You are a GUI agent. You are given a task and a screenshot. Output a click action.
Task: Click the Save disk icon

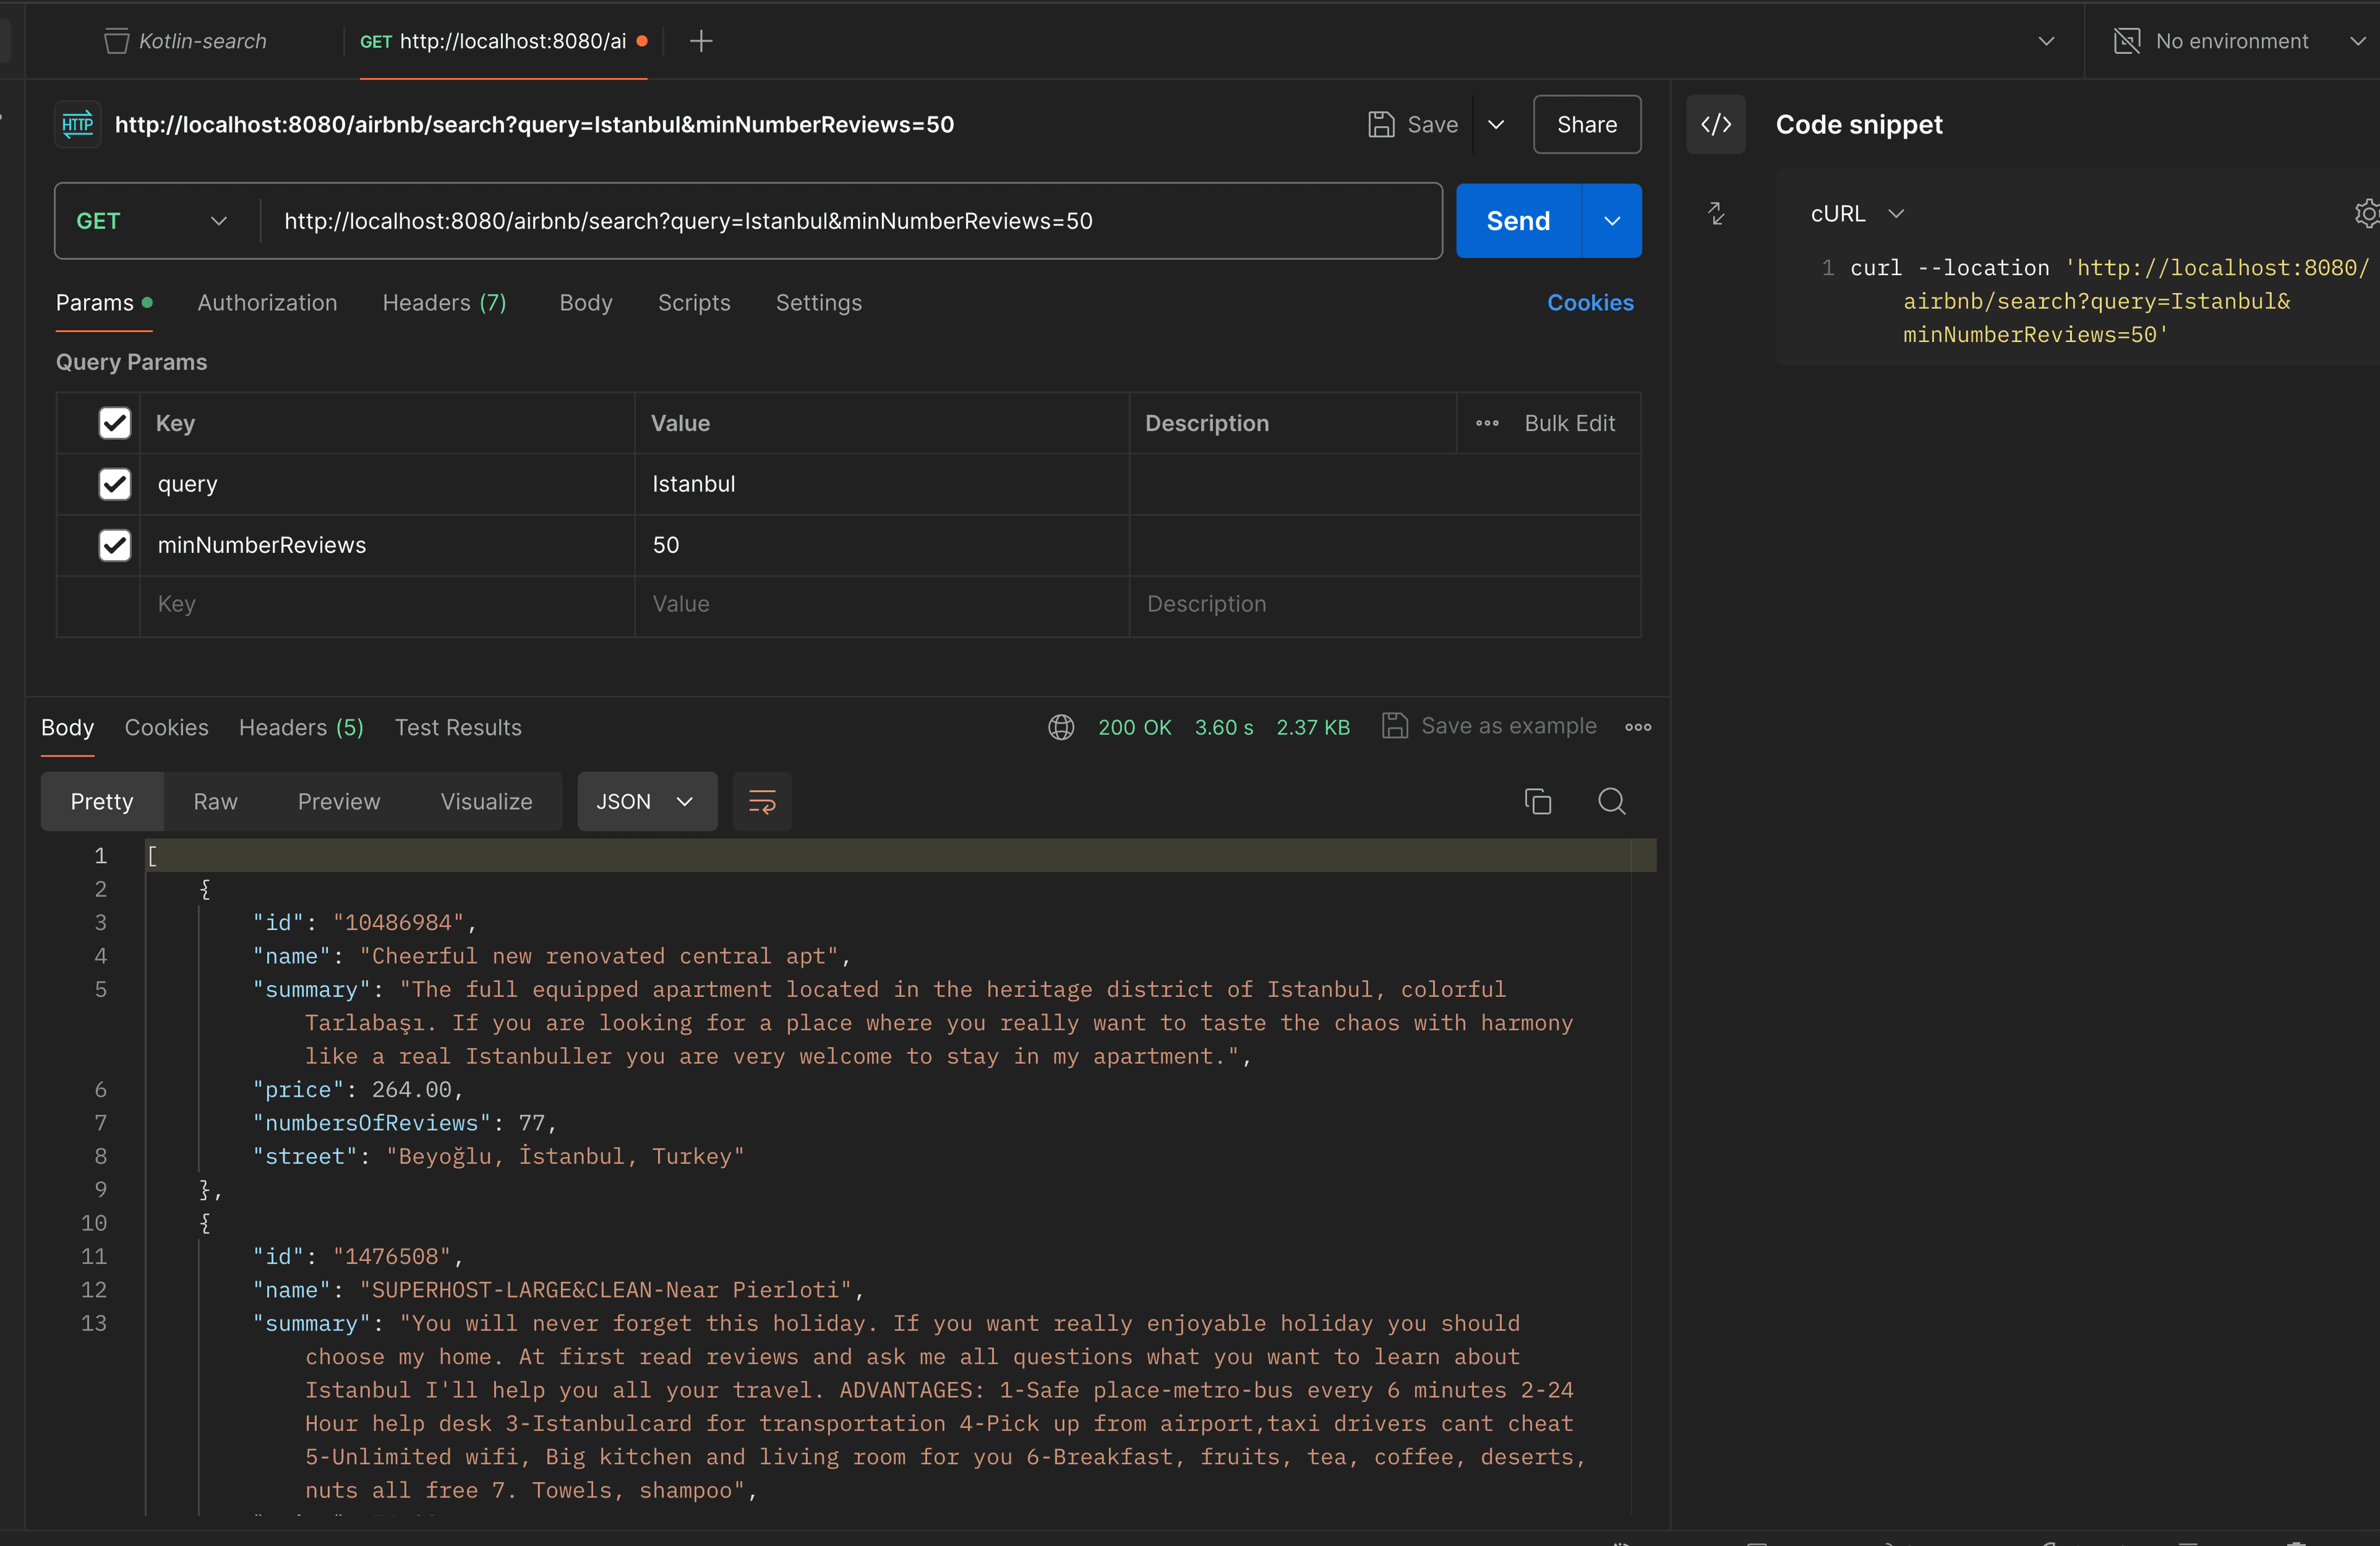tap(1381, 124)
